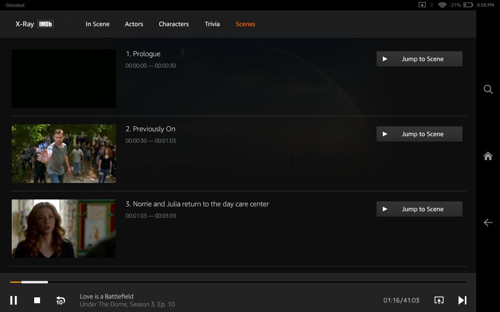The width and height of the screenshot is (500, 312).
Task: Tap the 'Love is a Battlefield' episode title
Action: pos(107,296)
